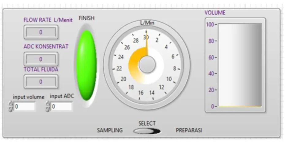Toggle the SELECT switch between Sampling and Preparasi
This screenshot has width=285, height=143.
[147, 131]
